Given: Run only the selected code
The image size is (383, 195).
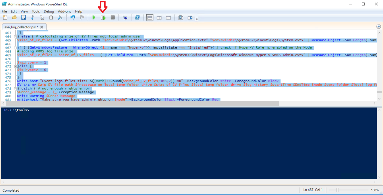Looking at the screenshot, I should pyautogui.click(x=103, y=17).
